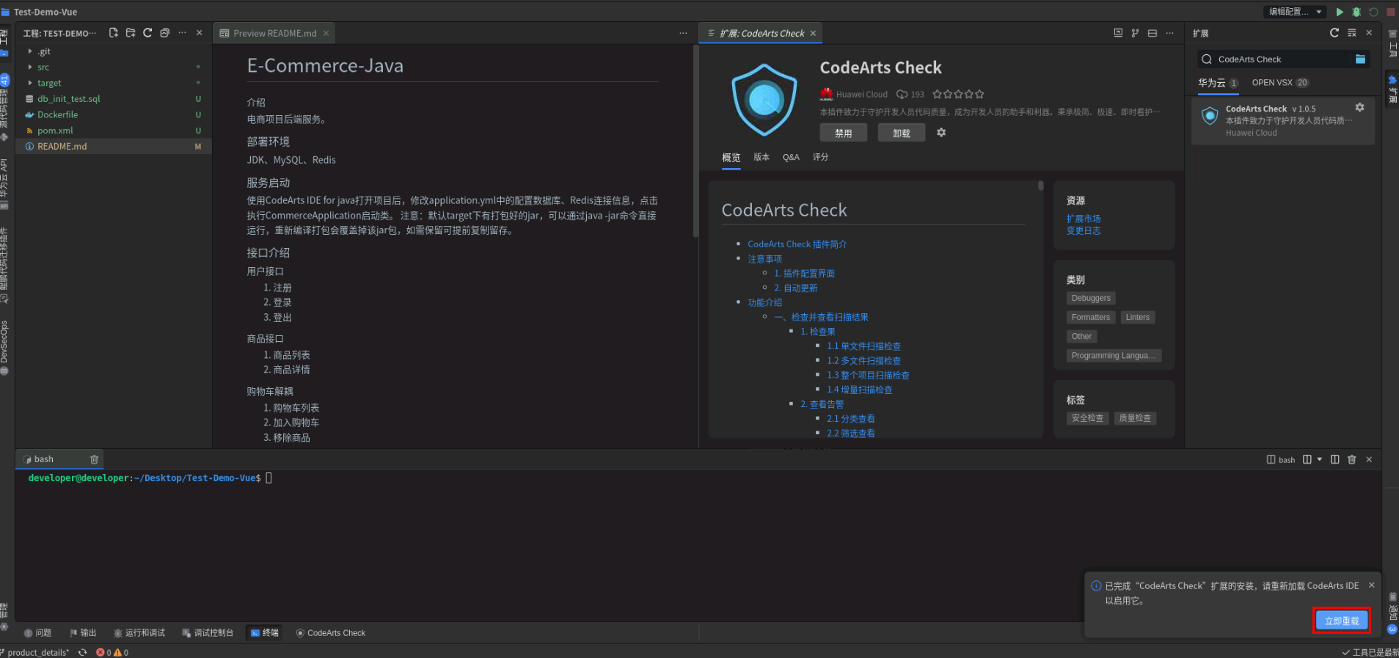Click the install-from-folder icon in extension search
This screenshot has height=658, width=1399.
(1360, 59)
